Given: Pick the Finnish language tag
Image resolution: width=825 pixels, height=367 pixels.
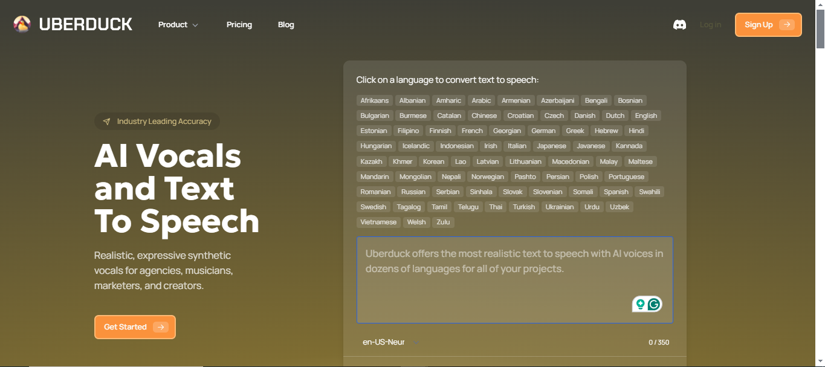Looking at the screenshot, I should point(440,131).
